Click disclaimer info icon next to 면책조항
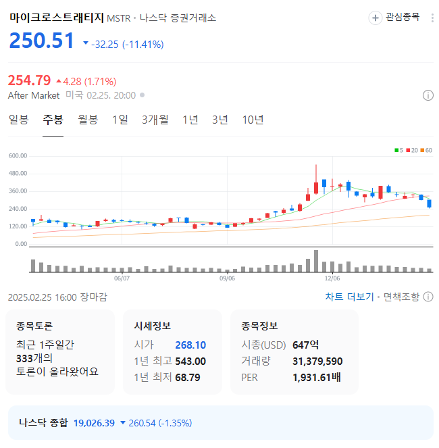 tap(428, 297)
